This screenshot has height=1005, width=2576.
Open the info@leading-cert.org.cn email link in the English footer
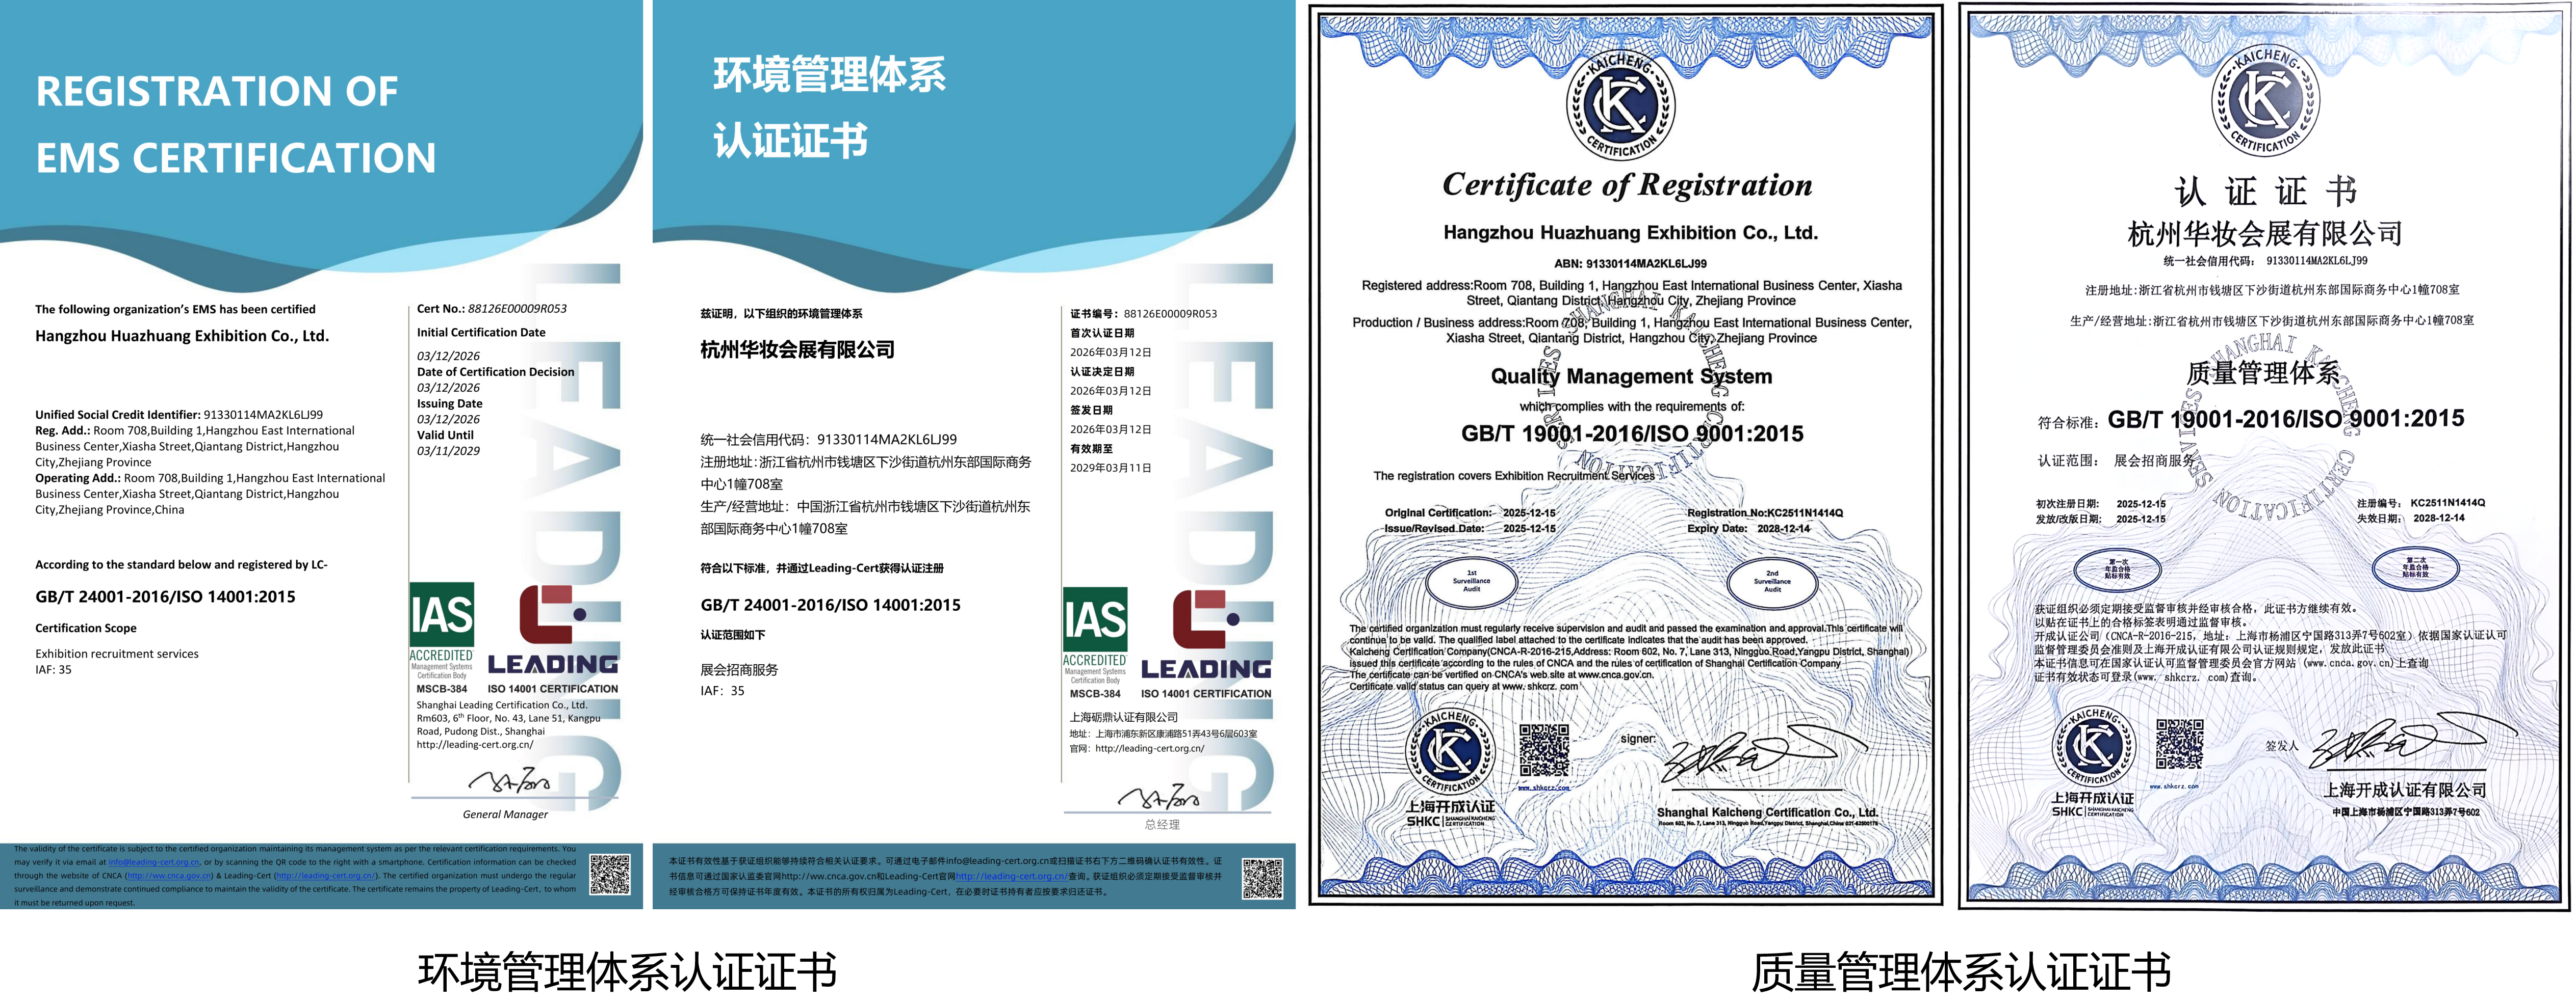[x=154, y=862]
